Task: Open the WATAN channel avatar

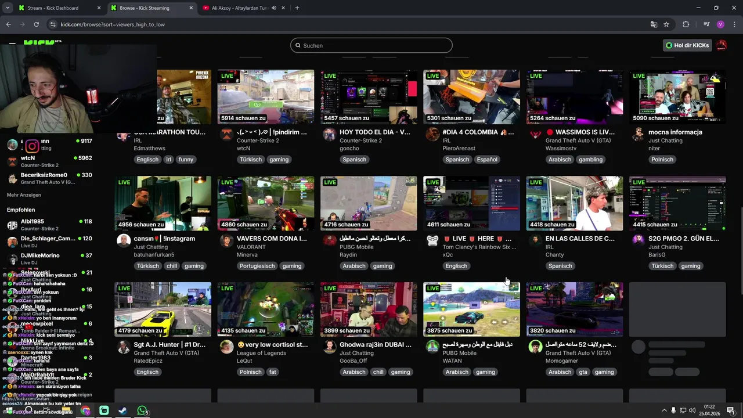Action: (432, 347)
